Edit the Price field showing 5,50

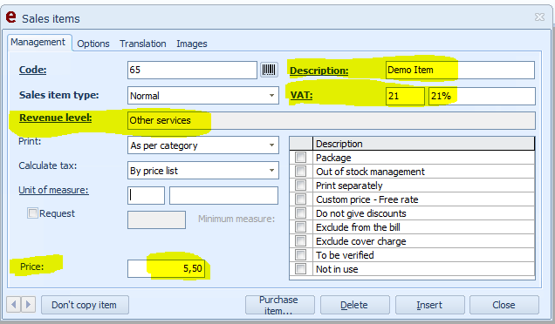point(166,268)
